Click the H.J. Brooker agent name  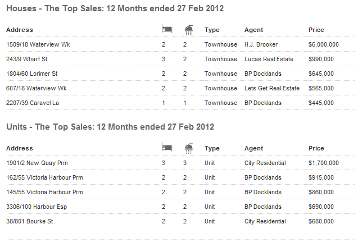click(x=261, y=44)
